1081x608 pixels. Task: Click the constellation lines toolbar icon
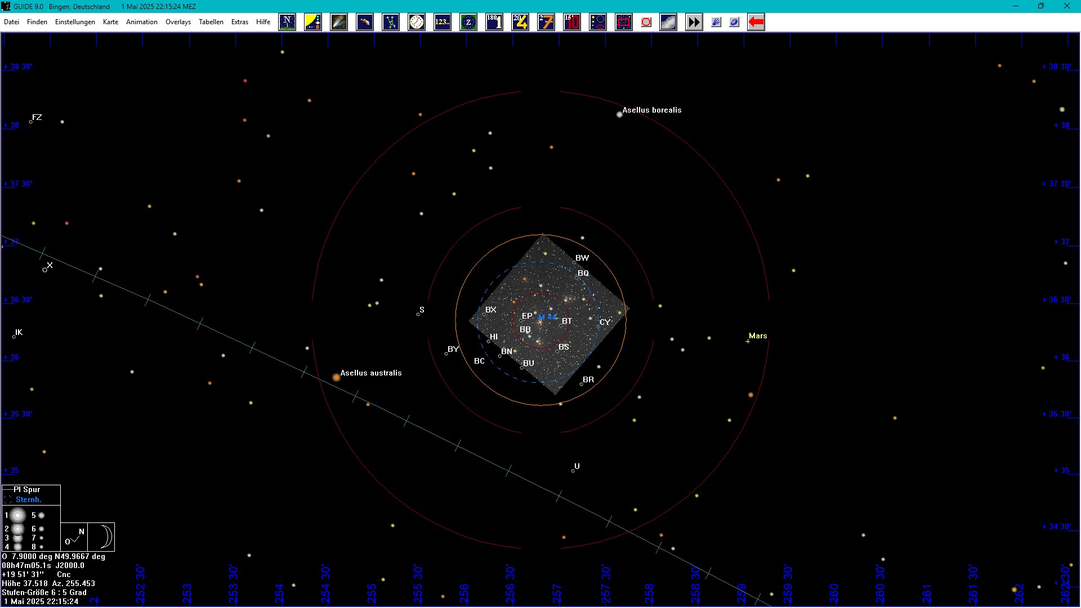click(x=391, y=23)
